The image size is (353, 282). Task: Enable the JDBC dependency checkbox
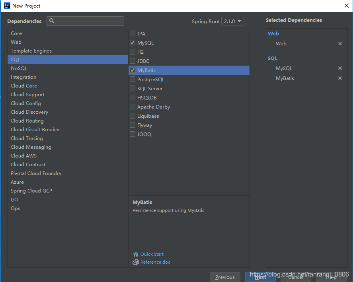tap(133, 61)
